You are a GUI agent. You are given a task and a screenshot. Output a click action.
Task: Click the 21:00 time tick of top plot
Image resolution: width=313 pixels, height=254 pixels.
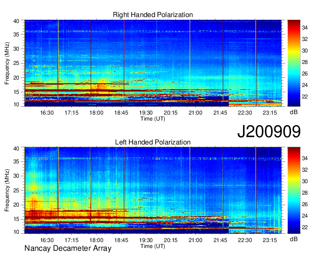[196, 113]
